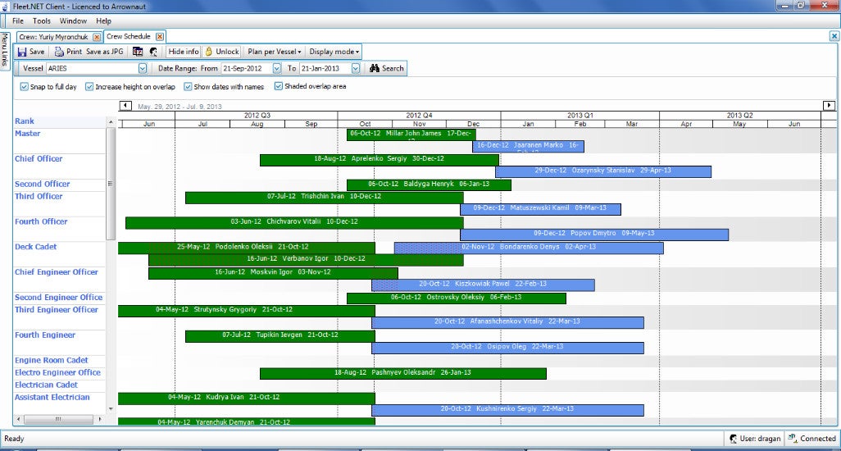Click the calendar icon in the toolbar

(x=138, y=52)
